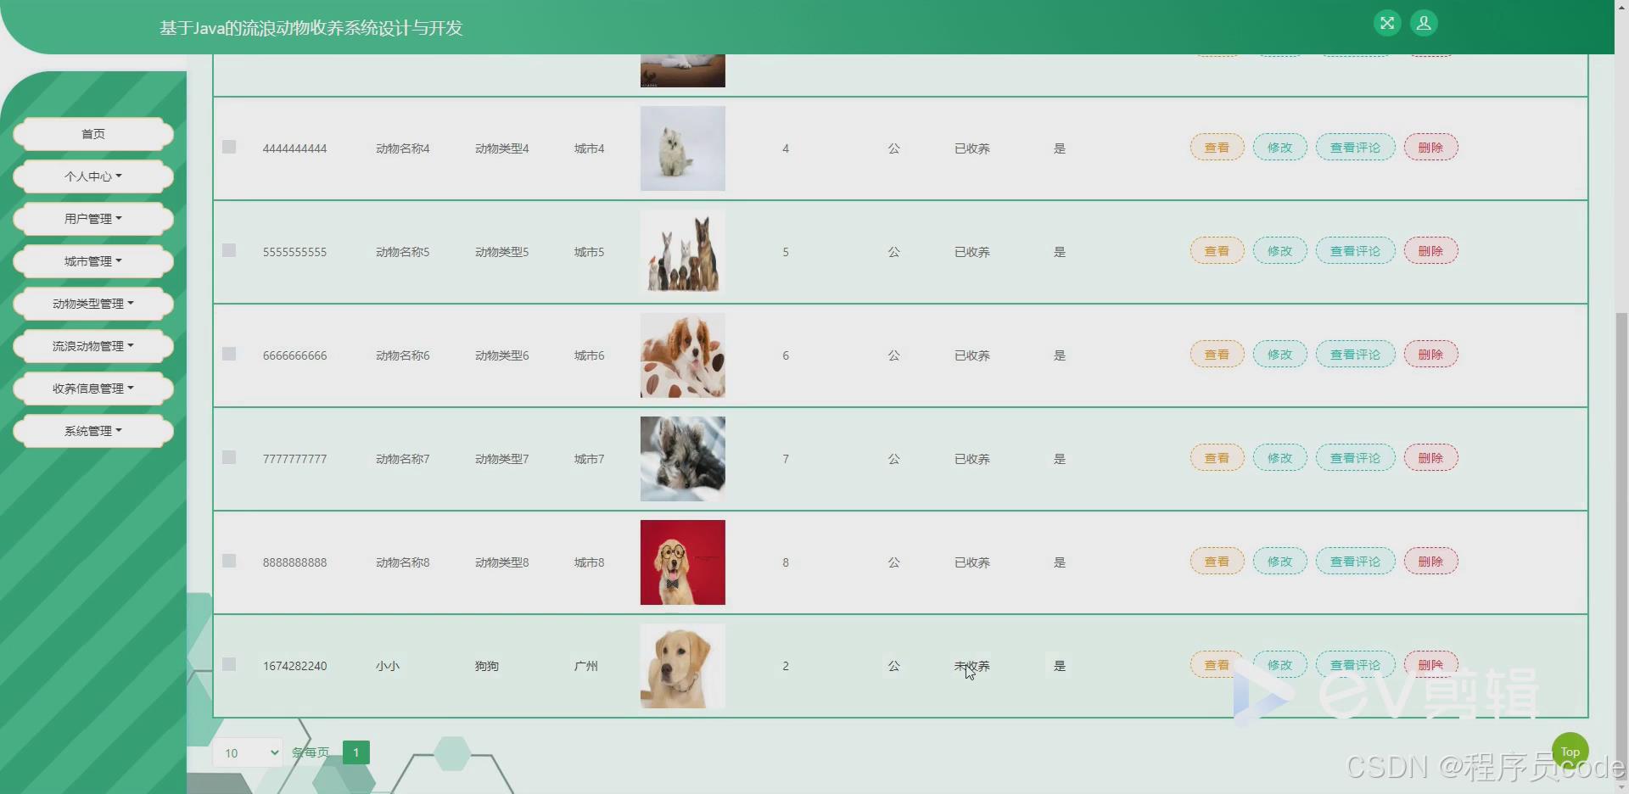Tick the checkbox for row 5555555555
The height and width of the screenshot is (794, 1629).
click(229, 250)
